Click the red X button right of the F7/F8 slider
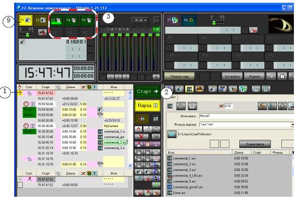 [253, 30]
